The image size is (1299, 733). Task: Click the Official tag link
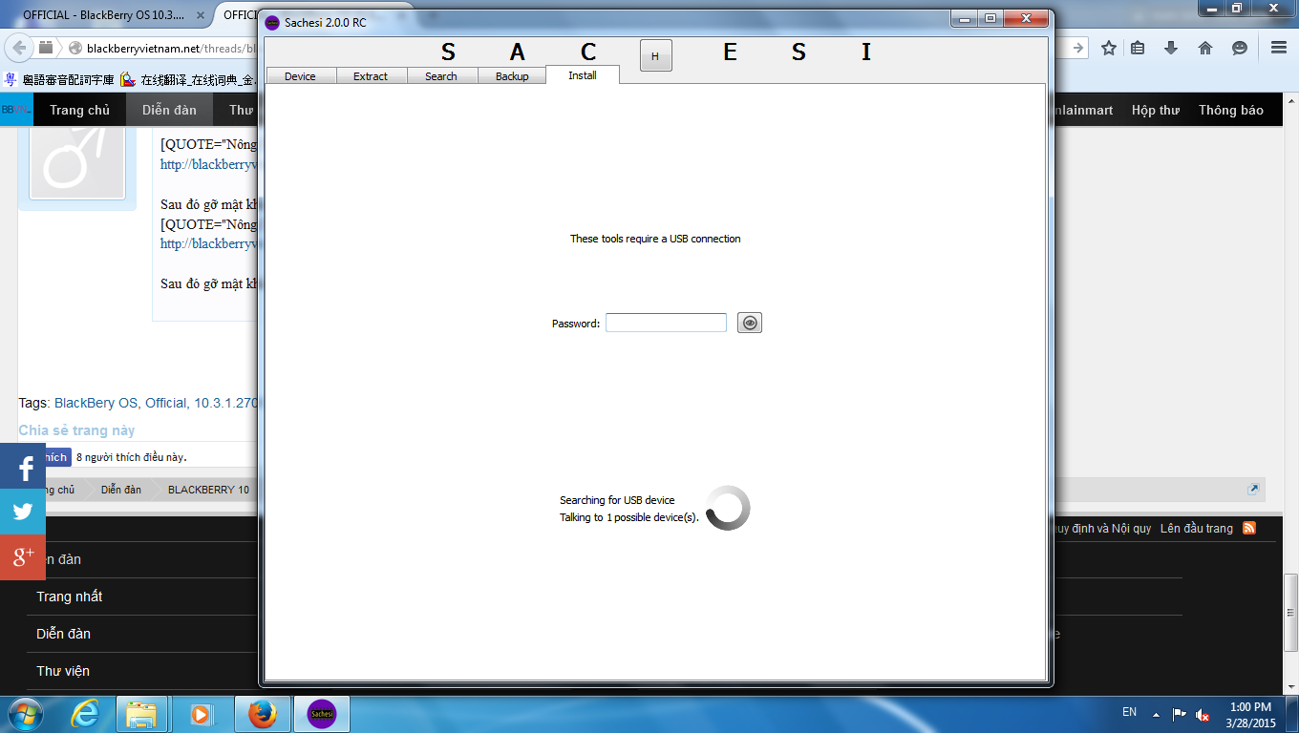[165, 403]
